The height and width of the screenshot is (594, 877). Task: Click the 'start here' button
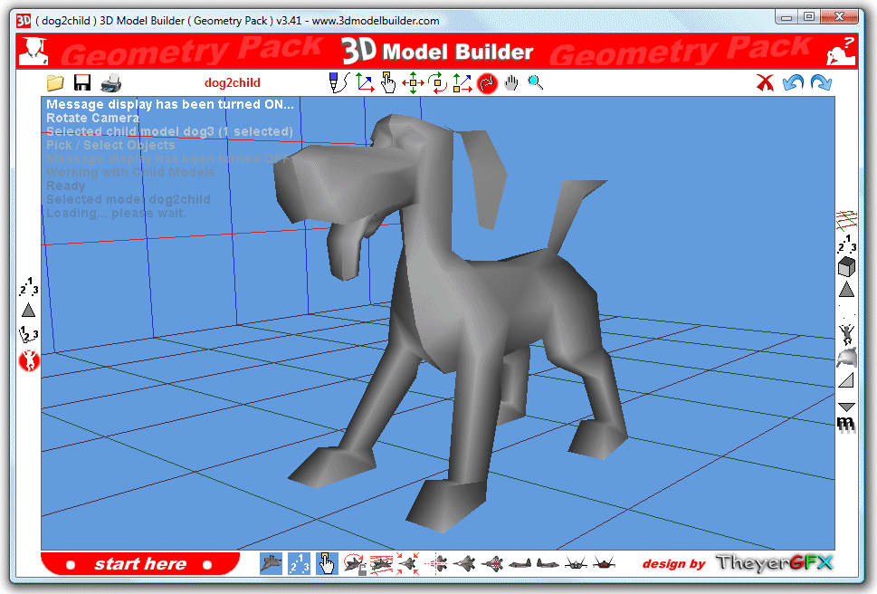tap(140, 564)
